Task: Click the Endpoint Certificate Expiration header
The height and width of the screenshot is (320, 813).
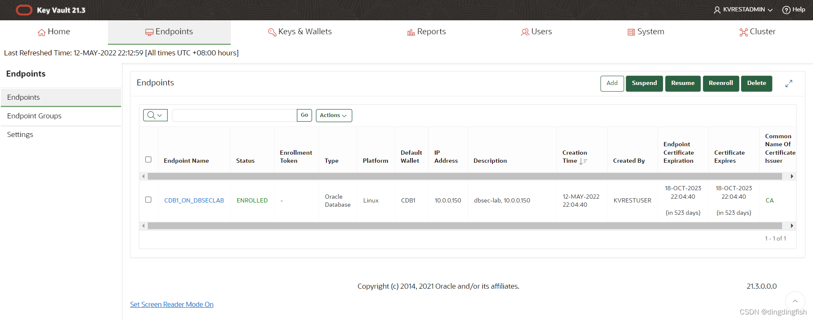Action: [x=678, y=153]
